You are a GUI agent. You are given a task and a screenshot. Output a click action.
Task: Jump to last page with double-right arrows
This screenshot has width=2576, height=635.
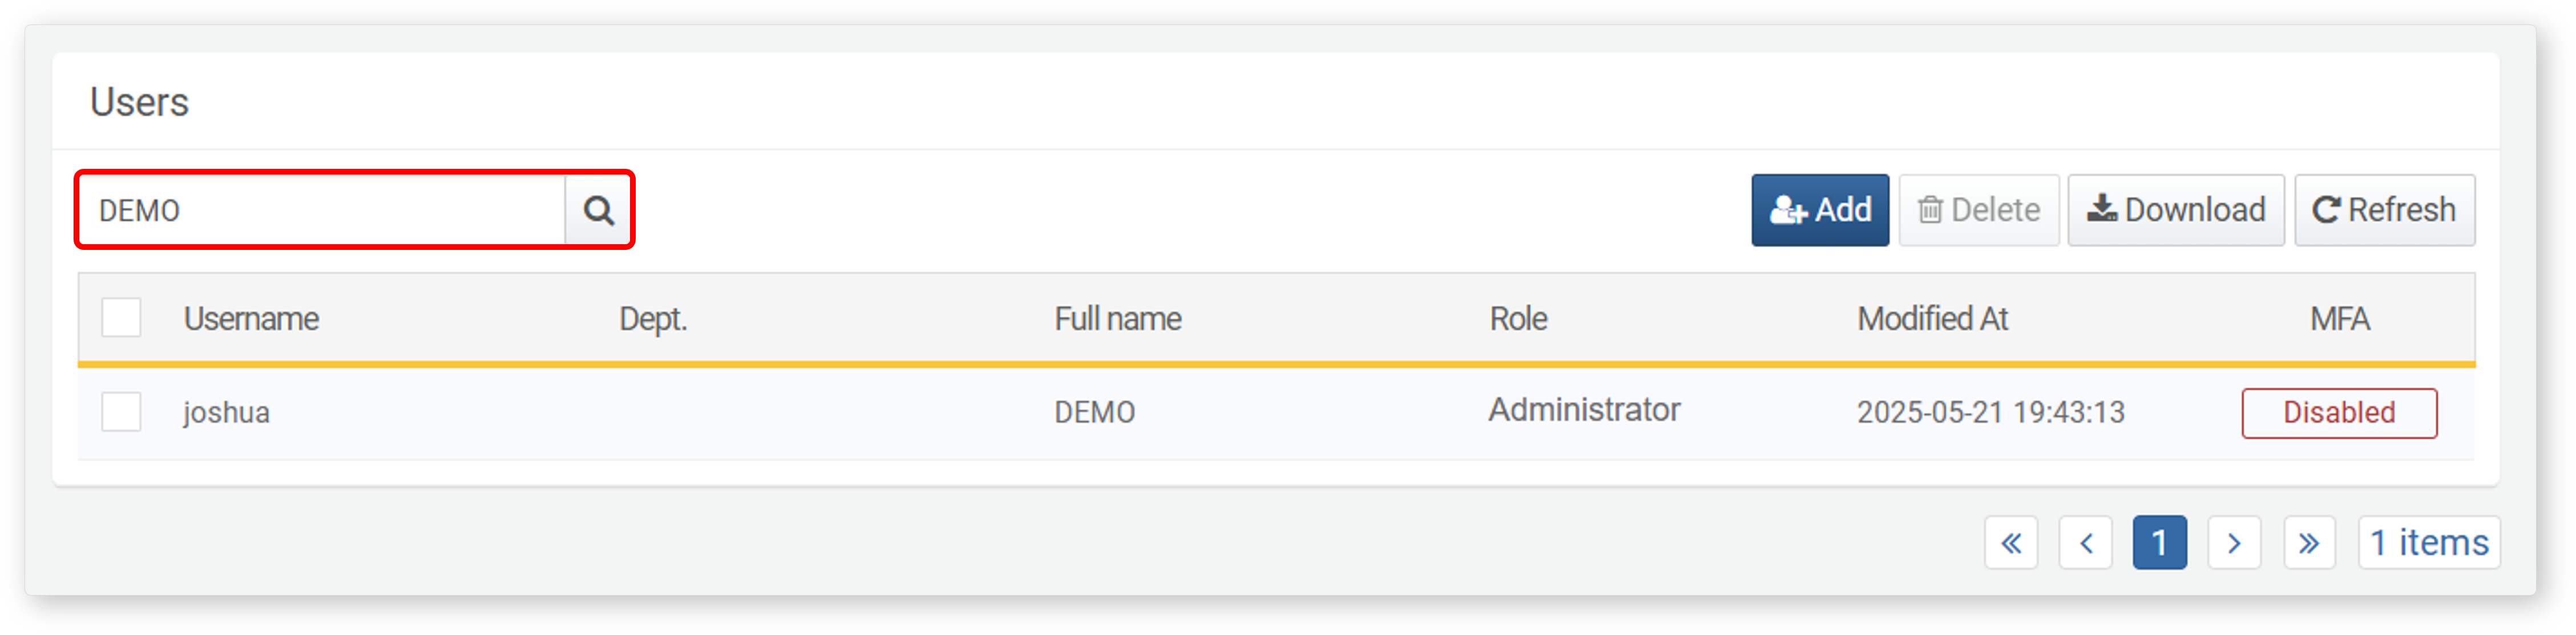click(2309, 543)
